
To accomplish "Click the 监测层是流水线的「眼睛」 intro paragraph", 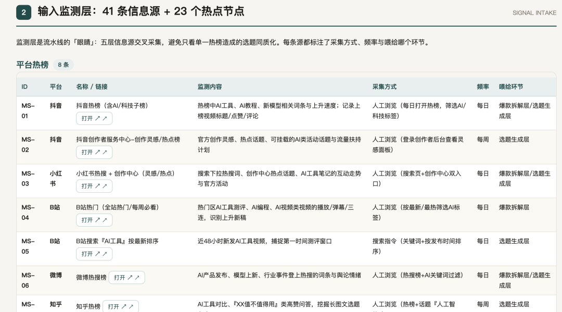I will (223, 42).
